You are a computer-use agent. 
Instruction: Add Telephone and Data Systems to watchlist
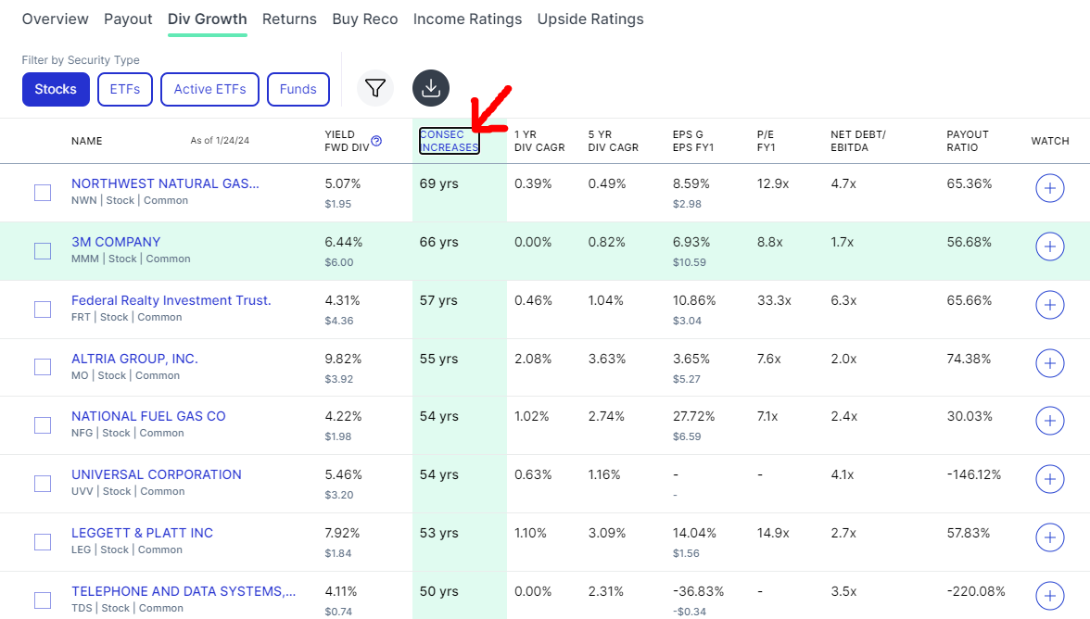[1049, 596]
